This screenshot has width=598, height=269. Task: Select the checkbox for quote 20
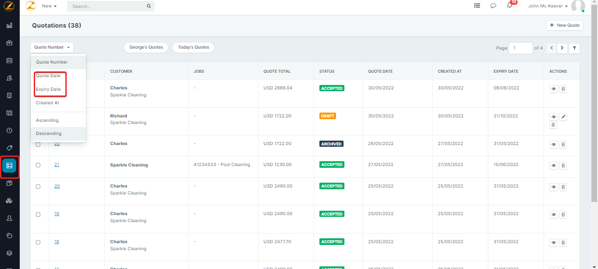coord(38,187)
